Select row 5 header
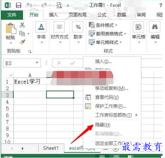 7,108
